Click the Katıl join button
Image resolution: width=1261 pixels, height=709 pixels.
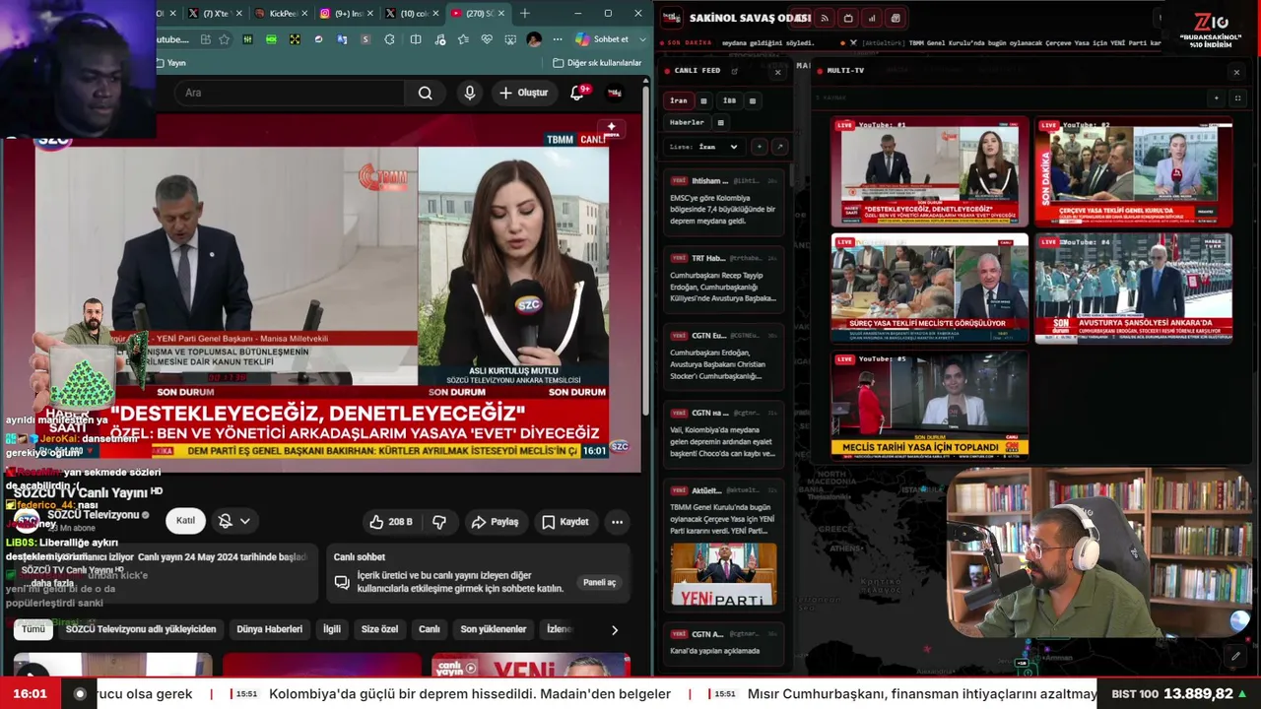point(185,521)
